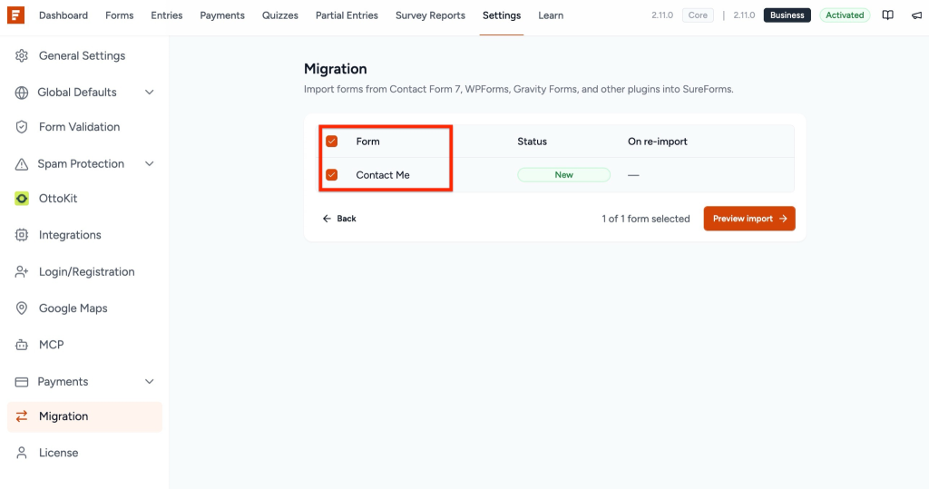Uncheck the Contact Me form checkbox
This screenshot has height=489, width=929.
[x=332, y=175]
